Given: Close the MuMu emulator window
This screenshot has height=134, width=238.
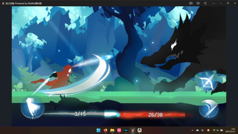Looking at the screenshot, I should point(235,3).
